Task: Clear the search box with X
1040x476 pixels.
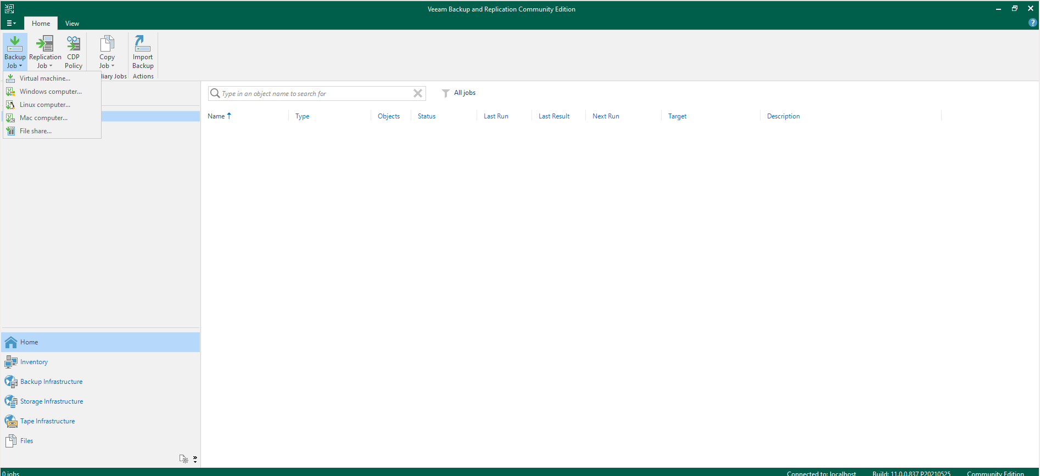Action: [418, 93]
